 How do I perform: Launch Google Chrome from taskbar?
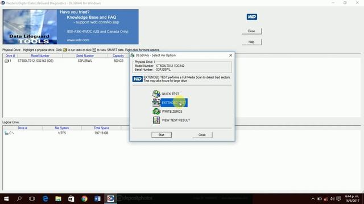(x=84, y=199)
